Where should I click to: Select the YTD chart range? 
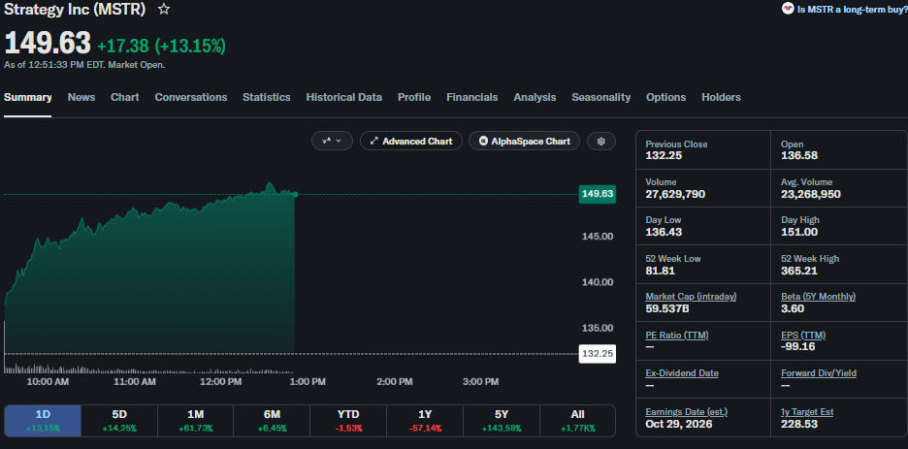pos(348,421)
